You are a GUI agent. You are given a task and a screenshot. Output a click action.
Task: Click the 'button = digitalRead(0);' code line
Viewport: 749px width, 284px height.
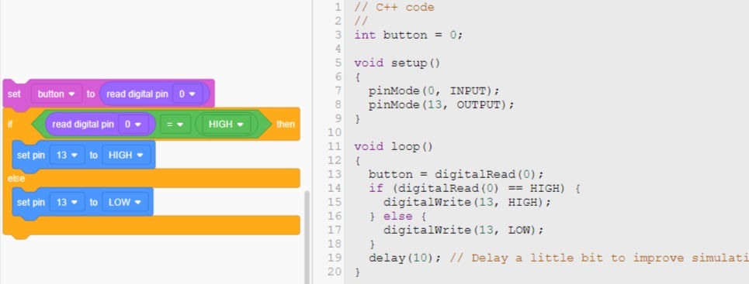coord(456,174)
